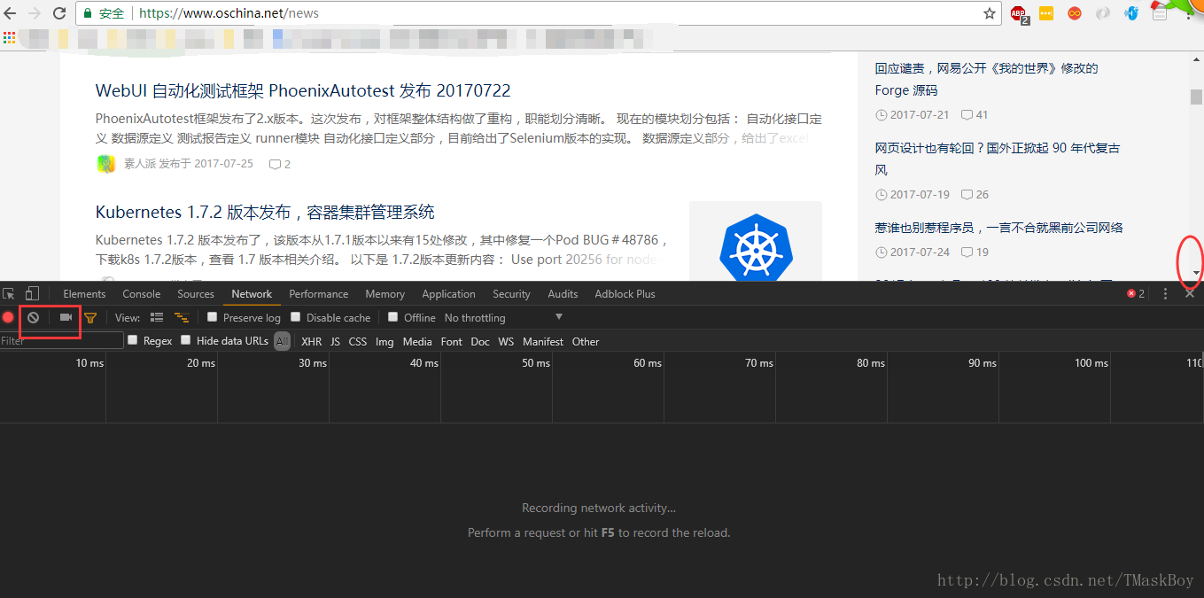
Task: Filter requests by Doc
Action: pyautogui.click(x=480, y=341)
